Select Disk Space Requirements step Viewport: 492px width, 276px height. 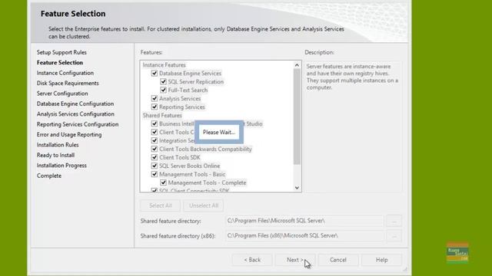click(x=68, y=84)
